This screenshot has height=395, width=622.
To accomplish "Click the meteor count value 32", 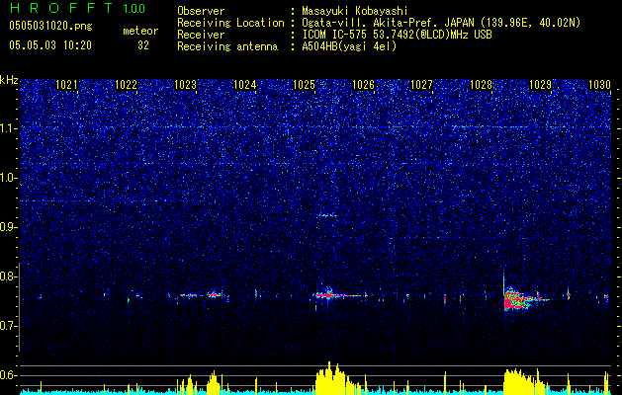I will [143, 45].
